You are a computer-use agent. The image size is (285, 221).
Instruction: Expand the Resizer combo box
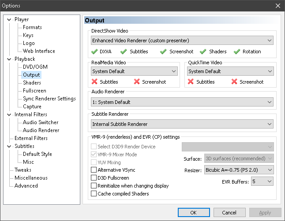[239, 169]
